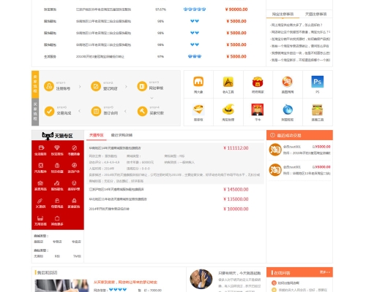The height and width of the screenshot is (292, 366).
Task: Click the 天猫专区 cat logo header
Action: click(58, 136)
